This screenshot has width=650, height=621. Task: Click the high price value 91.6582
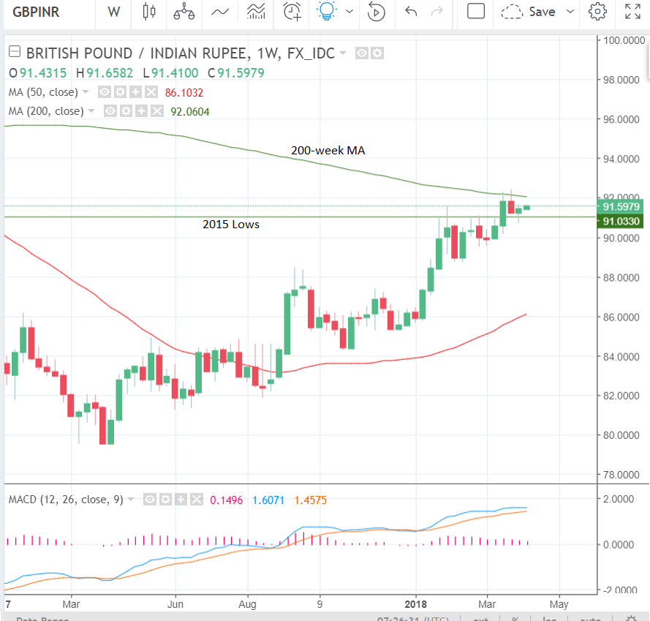point(110,73)
